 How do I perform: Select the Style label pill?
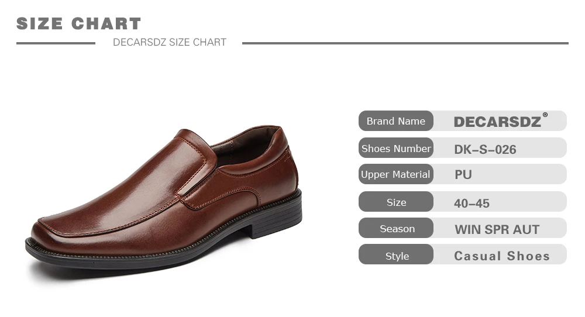click(396, 255)
